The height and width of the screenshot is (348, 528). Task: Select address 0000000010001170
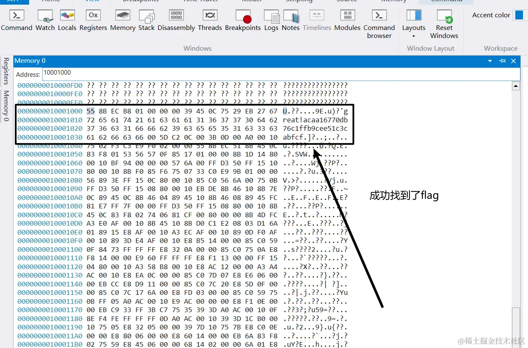coord(50,310)
